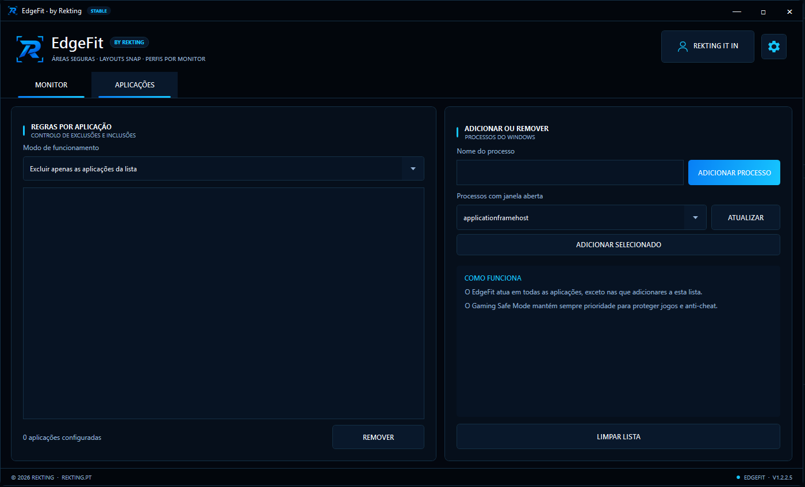This screenshot has width=805, height=487.
Task: Click the ADICIONAR PROCESSO button
Action: tap(734, 172)
